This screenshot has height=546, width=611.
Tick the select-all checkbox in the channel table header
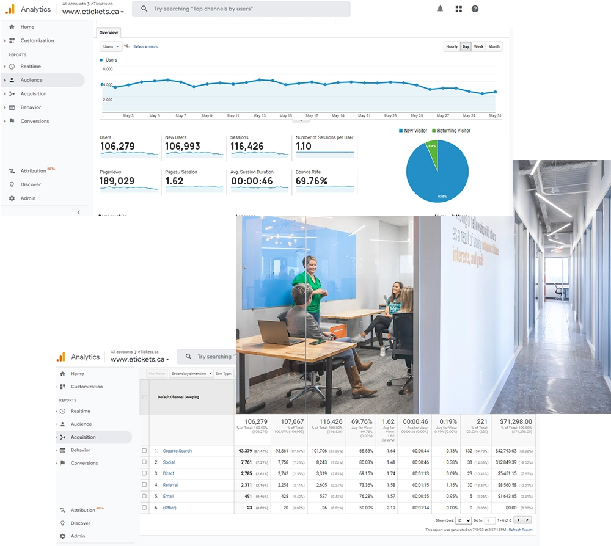click(x=145, y=397)
